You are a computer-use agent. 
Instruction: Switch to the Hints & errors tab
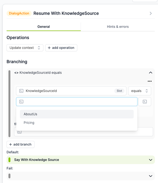point(118,27)
